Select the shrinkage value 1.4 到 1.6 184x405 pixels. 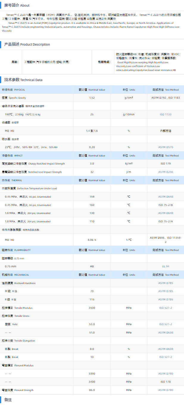[92, 131]
